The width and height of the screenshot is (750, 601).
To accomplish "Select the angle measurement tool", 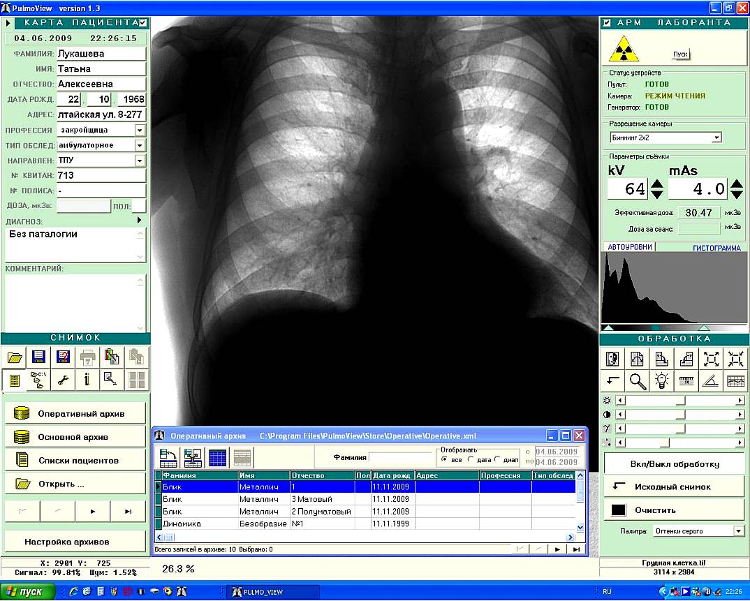I will pos(711,381).
